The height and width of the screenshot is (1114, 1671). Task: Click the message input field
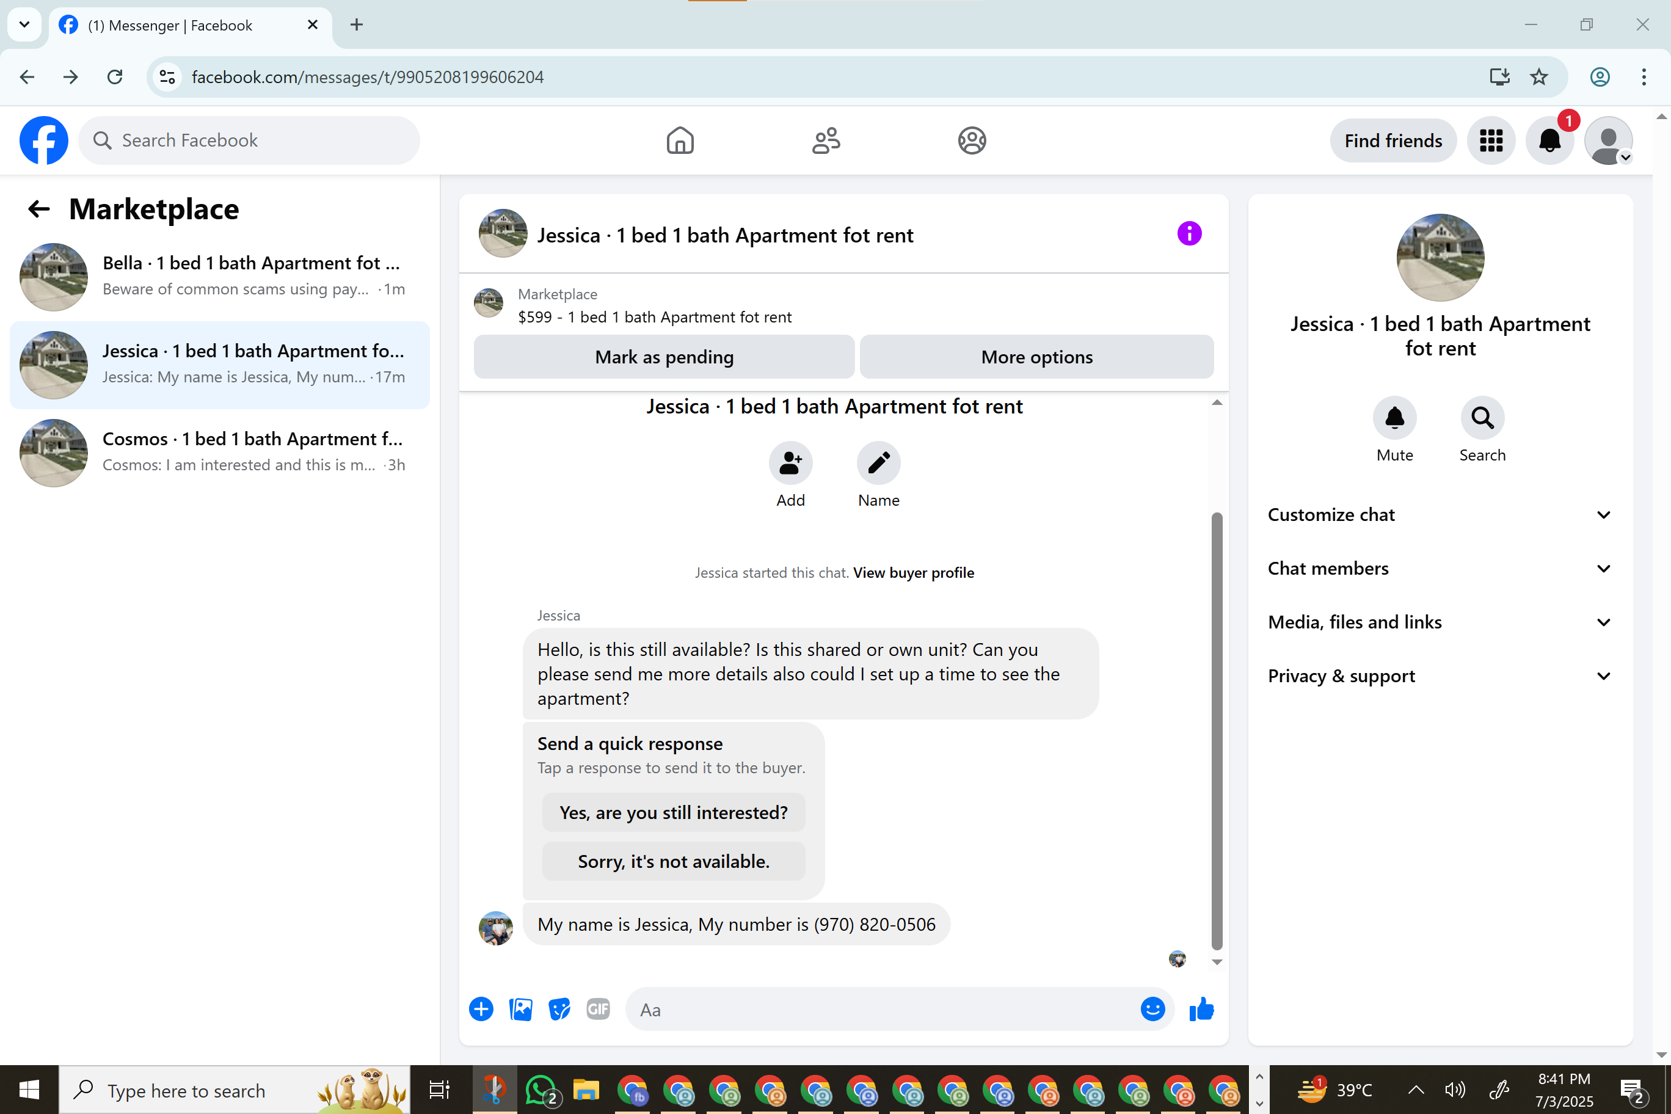pyautogui.click(x=881, y=1010)
